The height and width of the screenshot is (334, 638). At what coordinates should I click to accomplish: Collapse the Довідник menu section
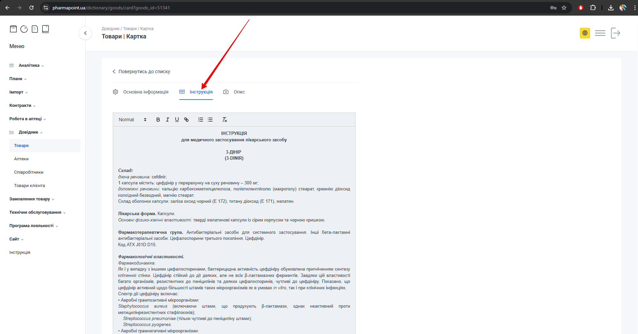tap(28, 132)
